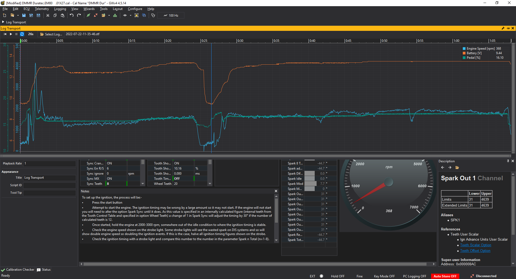Image resolution: width=516 pixels, height=279 pixels.
Task: Click the Disconnected status icon
Action: pos(472,276)
